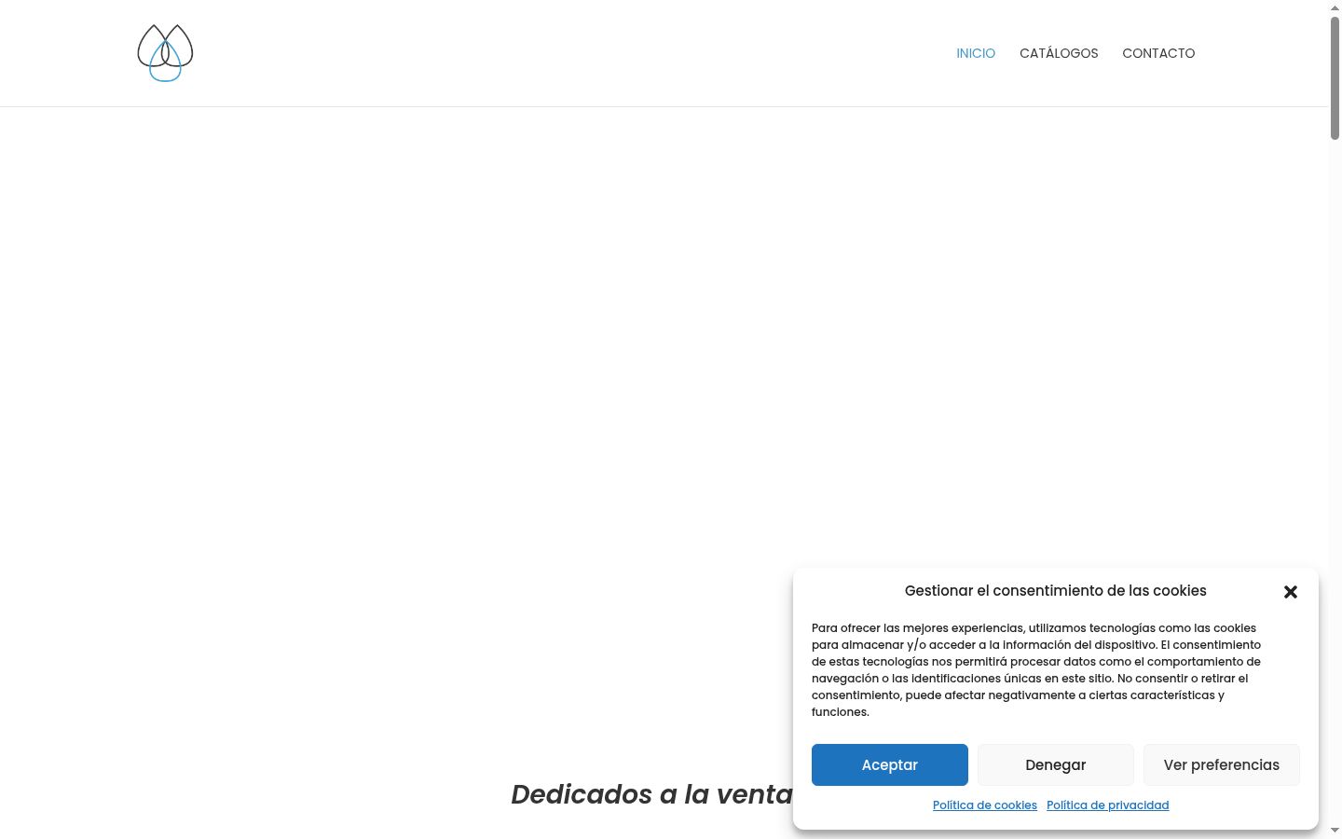
Task: Go to the CATÁLOGOS page
Action: 1059,53
